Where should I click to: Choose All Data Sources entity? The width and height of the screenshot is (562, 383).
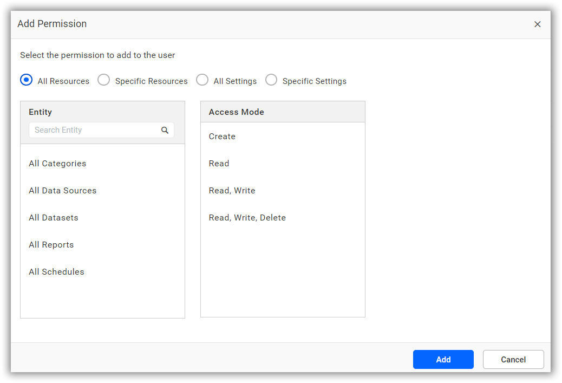click(x=62, y=190)
